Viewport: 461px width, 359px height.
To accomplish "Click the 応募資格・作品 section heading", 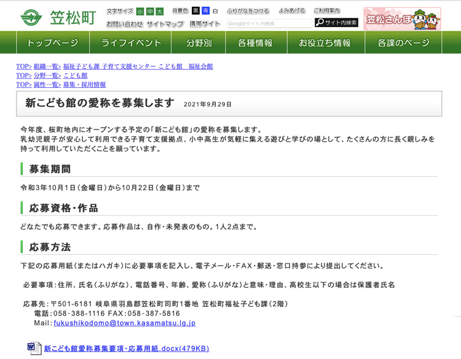I will (x=63, y=208).
